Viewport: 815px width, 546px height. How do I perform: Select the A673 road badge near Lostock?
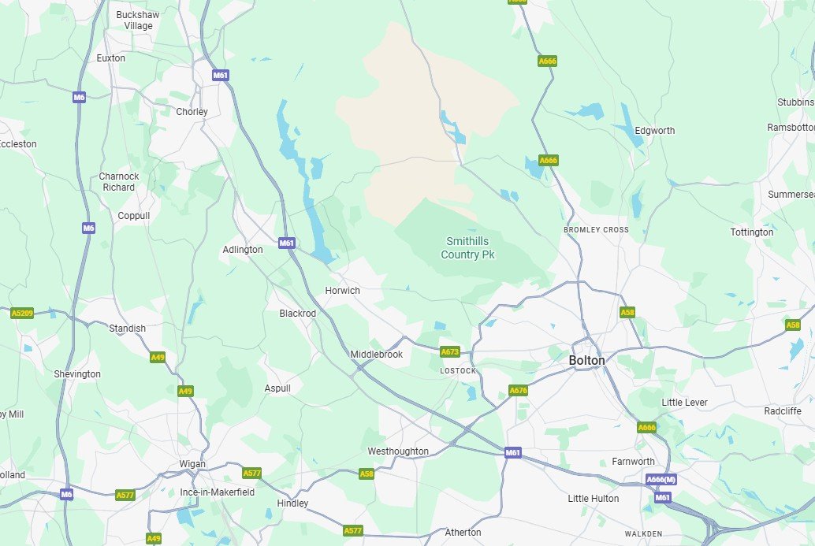tap(449, 351)
